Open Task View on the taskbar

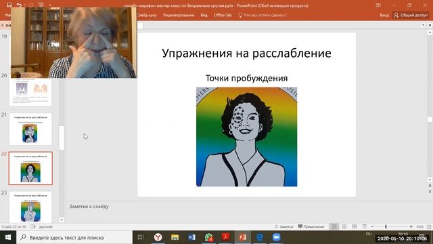click(x=141, y=237)
